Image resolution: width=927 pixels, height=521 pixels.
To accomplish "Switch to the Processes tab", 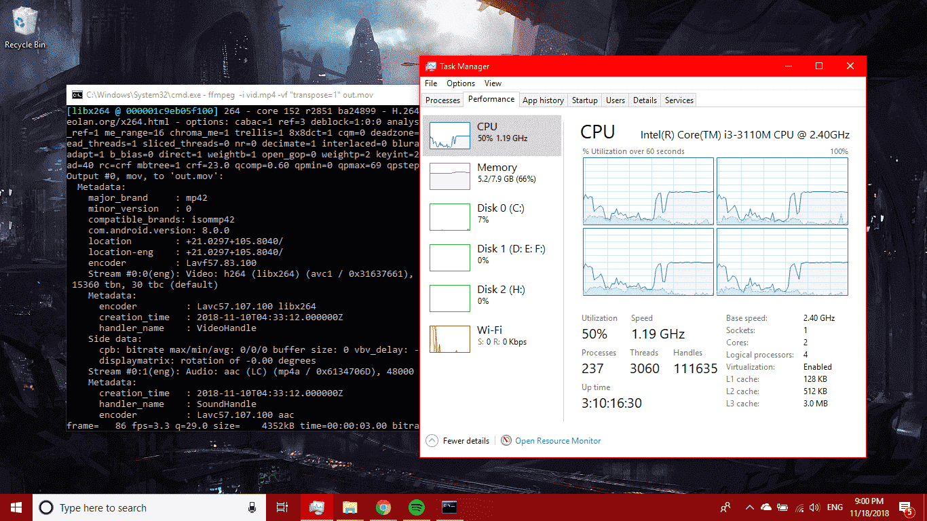I will tap(442, 100).
